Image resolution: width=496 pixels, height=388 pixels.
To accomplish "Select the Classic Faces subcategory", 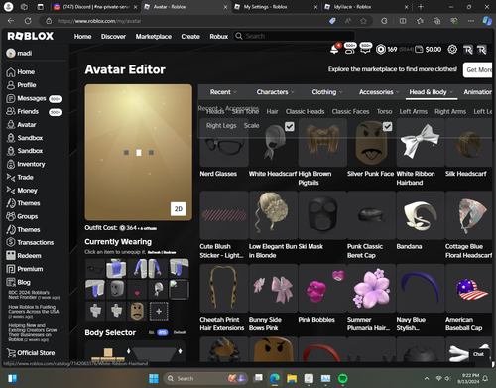I will (350, 112).
